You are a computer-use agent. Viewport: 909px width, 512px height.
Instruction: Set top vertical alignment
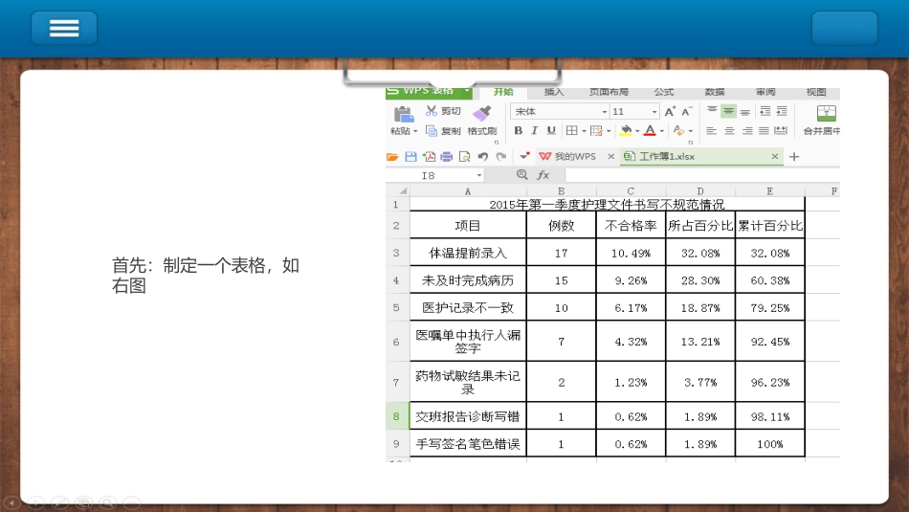tap(712, 111)
